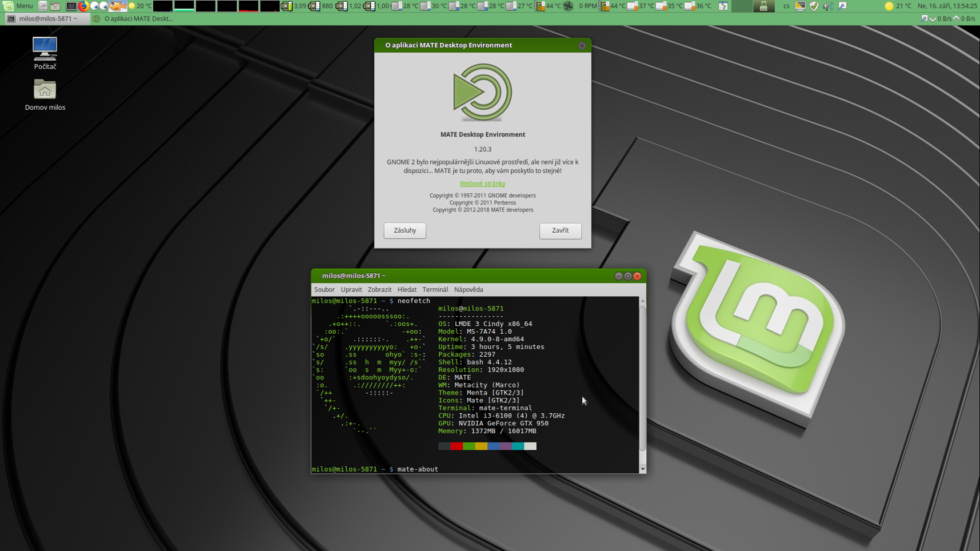The height and width of the screenshot is (551, 980).
Task: Open system monitor graph with green line
Action: [x=183, y=6]
